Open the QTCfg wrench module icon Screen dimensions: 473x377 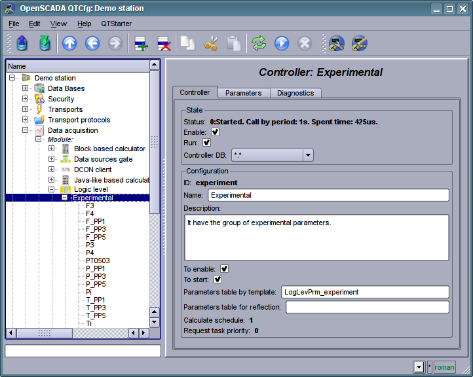pos(337,43)
